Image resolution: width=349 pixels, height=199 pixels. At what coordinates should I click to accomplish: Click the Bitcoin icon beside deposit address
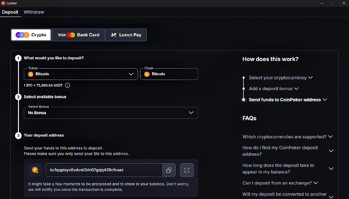pos(35,170)
